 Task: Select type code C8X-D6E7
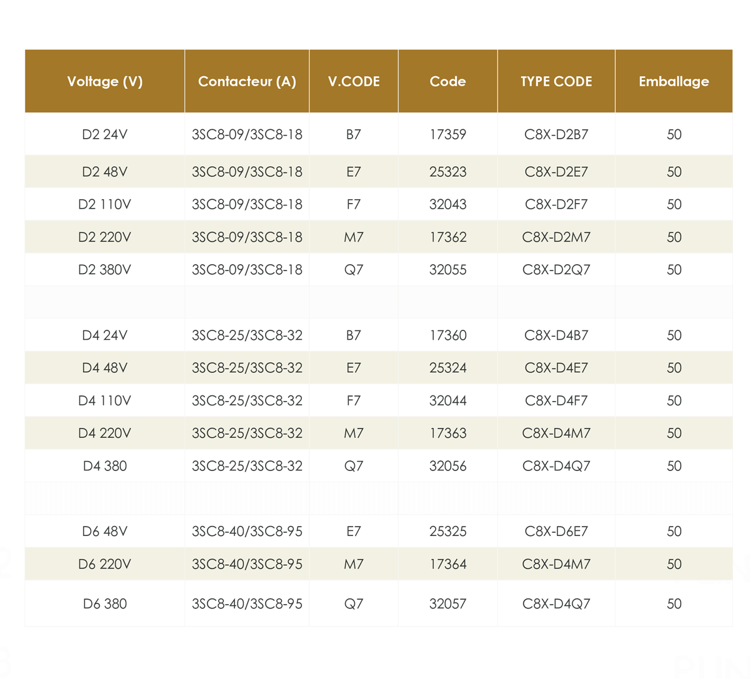556,532
